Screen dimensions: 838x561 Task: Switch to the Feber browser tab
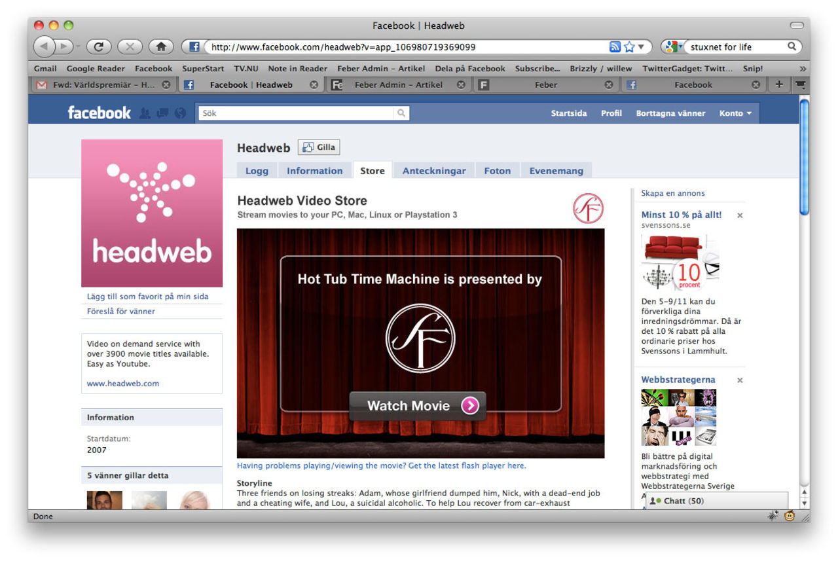[545, 84]
